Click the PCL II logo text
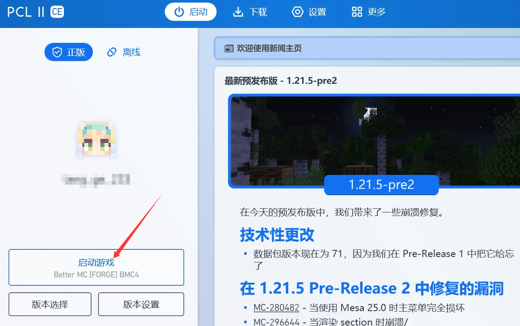Viewport: 520px width, 326px height. coord(26,12)
